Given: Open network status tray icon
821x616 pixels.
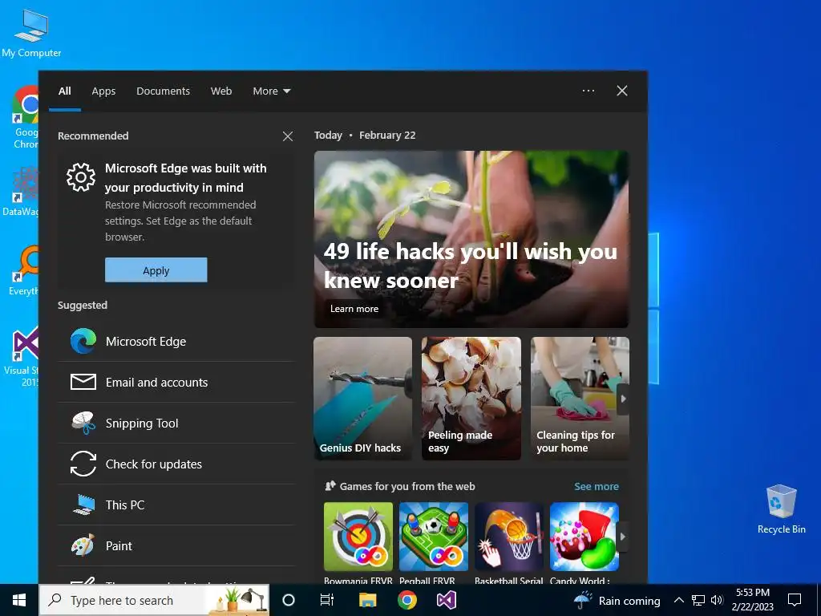Looking at the screenshot, I should (698, 600).
